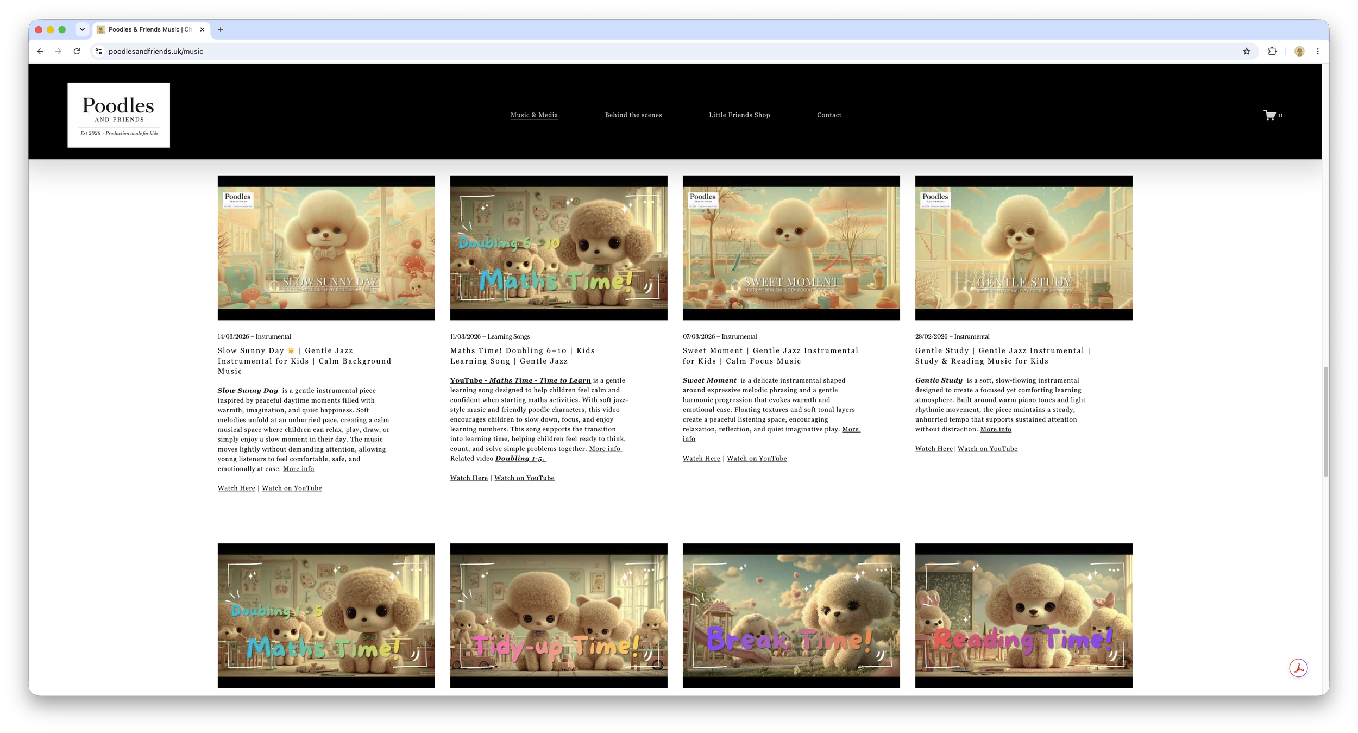Click the Gentle Study post title
The height and width of the screenshot is (733, 1358).
(x=1003, y=355)
